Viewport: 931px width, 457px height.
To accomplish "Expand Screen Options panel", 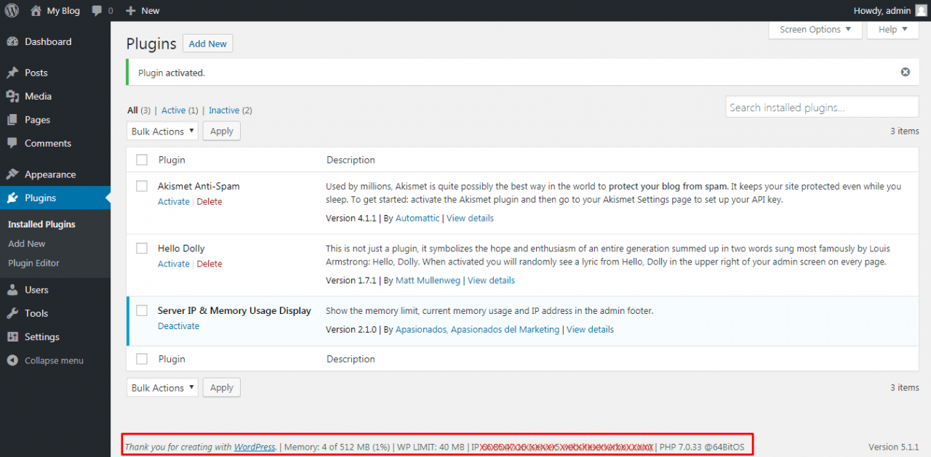I will [x=815, y=30].
